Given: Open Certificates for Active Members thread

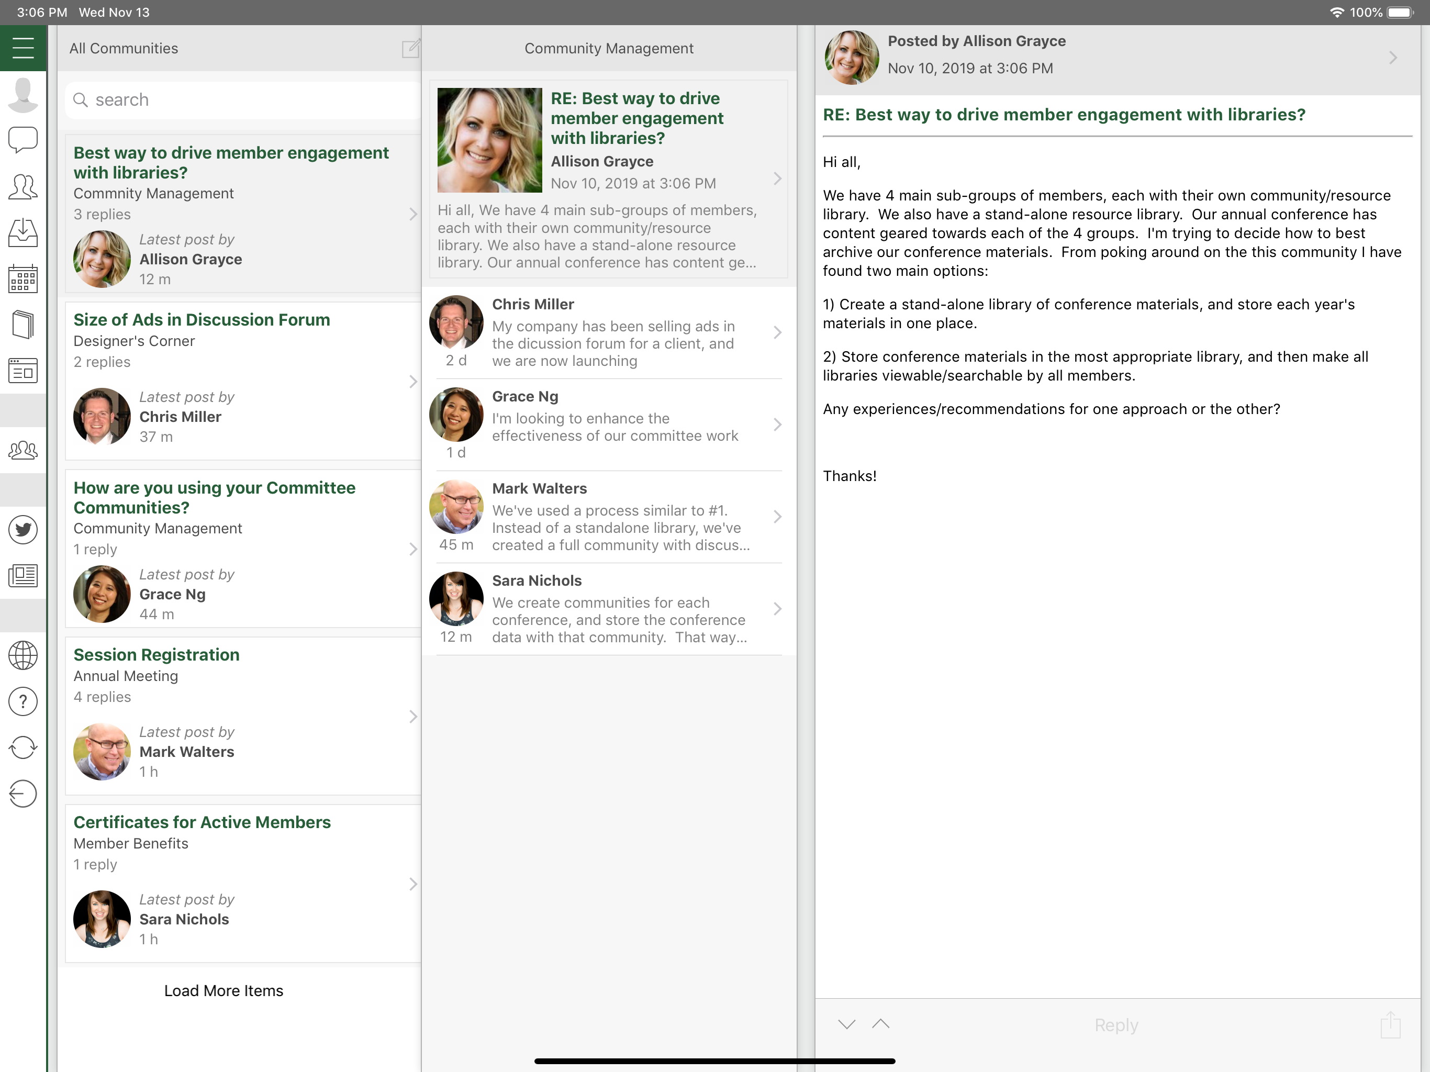Looking at the screenshot, I should (243, 884).
